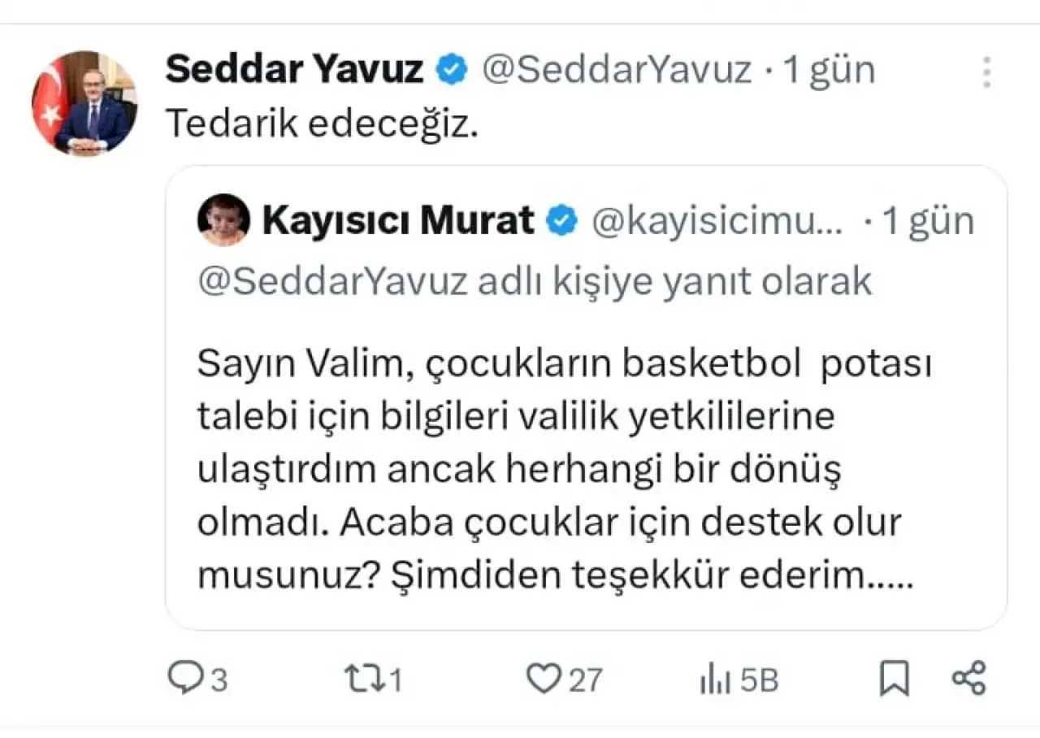
Task: Open Kayısıcı Murat's display name
Action: click(397, 220)
